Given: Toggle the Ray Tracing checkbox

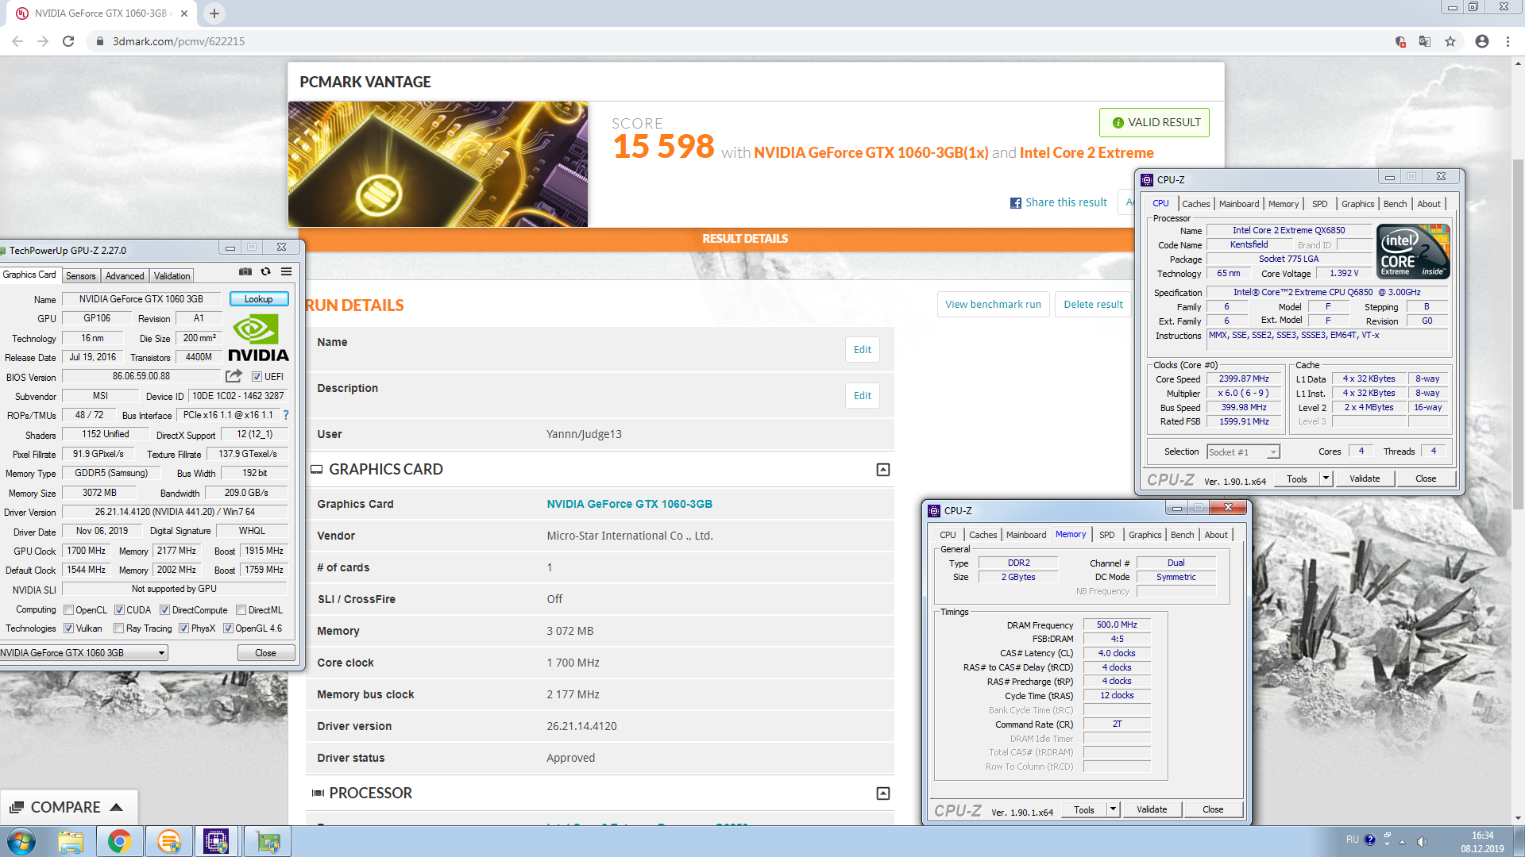Looking at the screenshot, I should [x=118, y=628].
